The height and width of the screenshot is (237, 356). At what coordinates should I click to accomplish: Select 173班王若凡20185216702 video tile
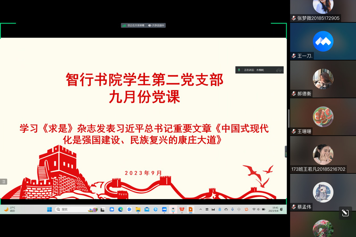pos(323,154)
